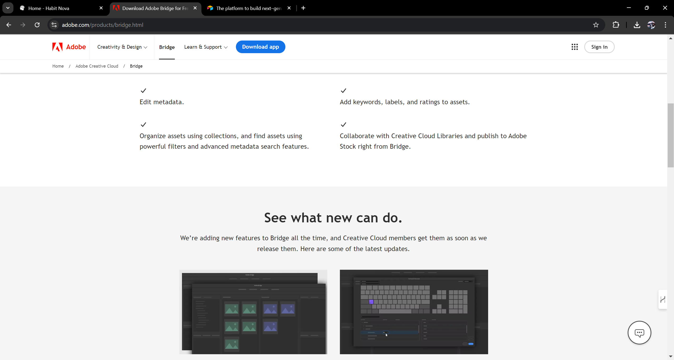
Task: Click the 'See what new can do.' heading
Action: 333,218
